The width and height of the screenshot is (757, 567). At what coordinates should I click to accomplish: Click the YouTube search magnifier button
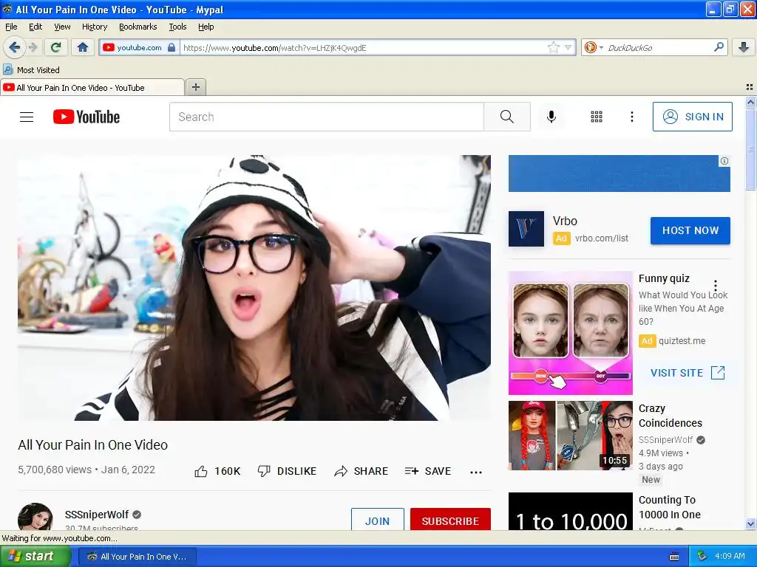507,117
